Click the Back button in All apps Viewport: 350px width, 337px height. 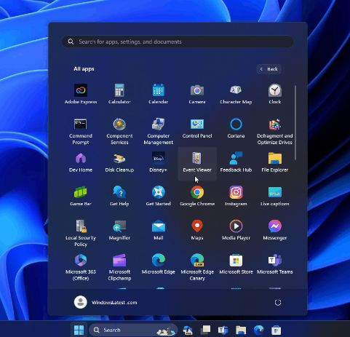(269, 69)
